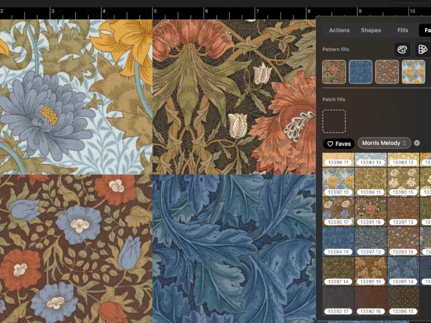
Task: Choose fabric 13394 11
Action: pos(371,182)
